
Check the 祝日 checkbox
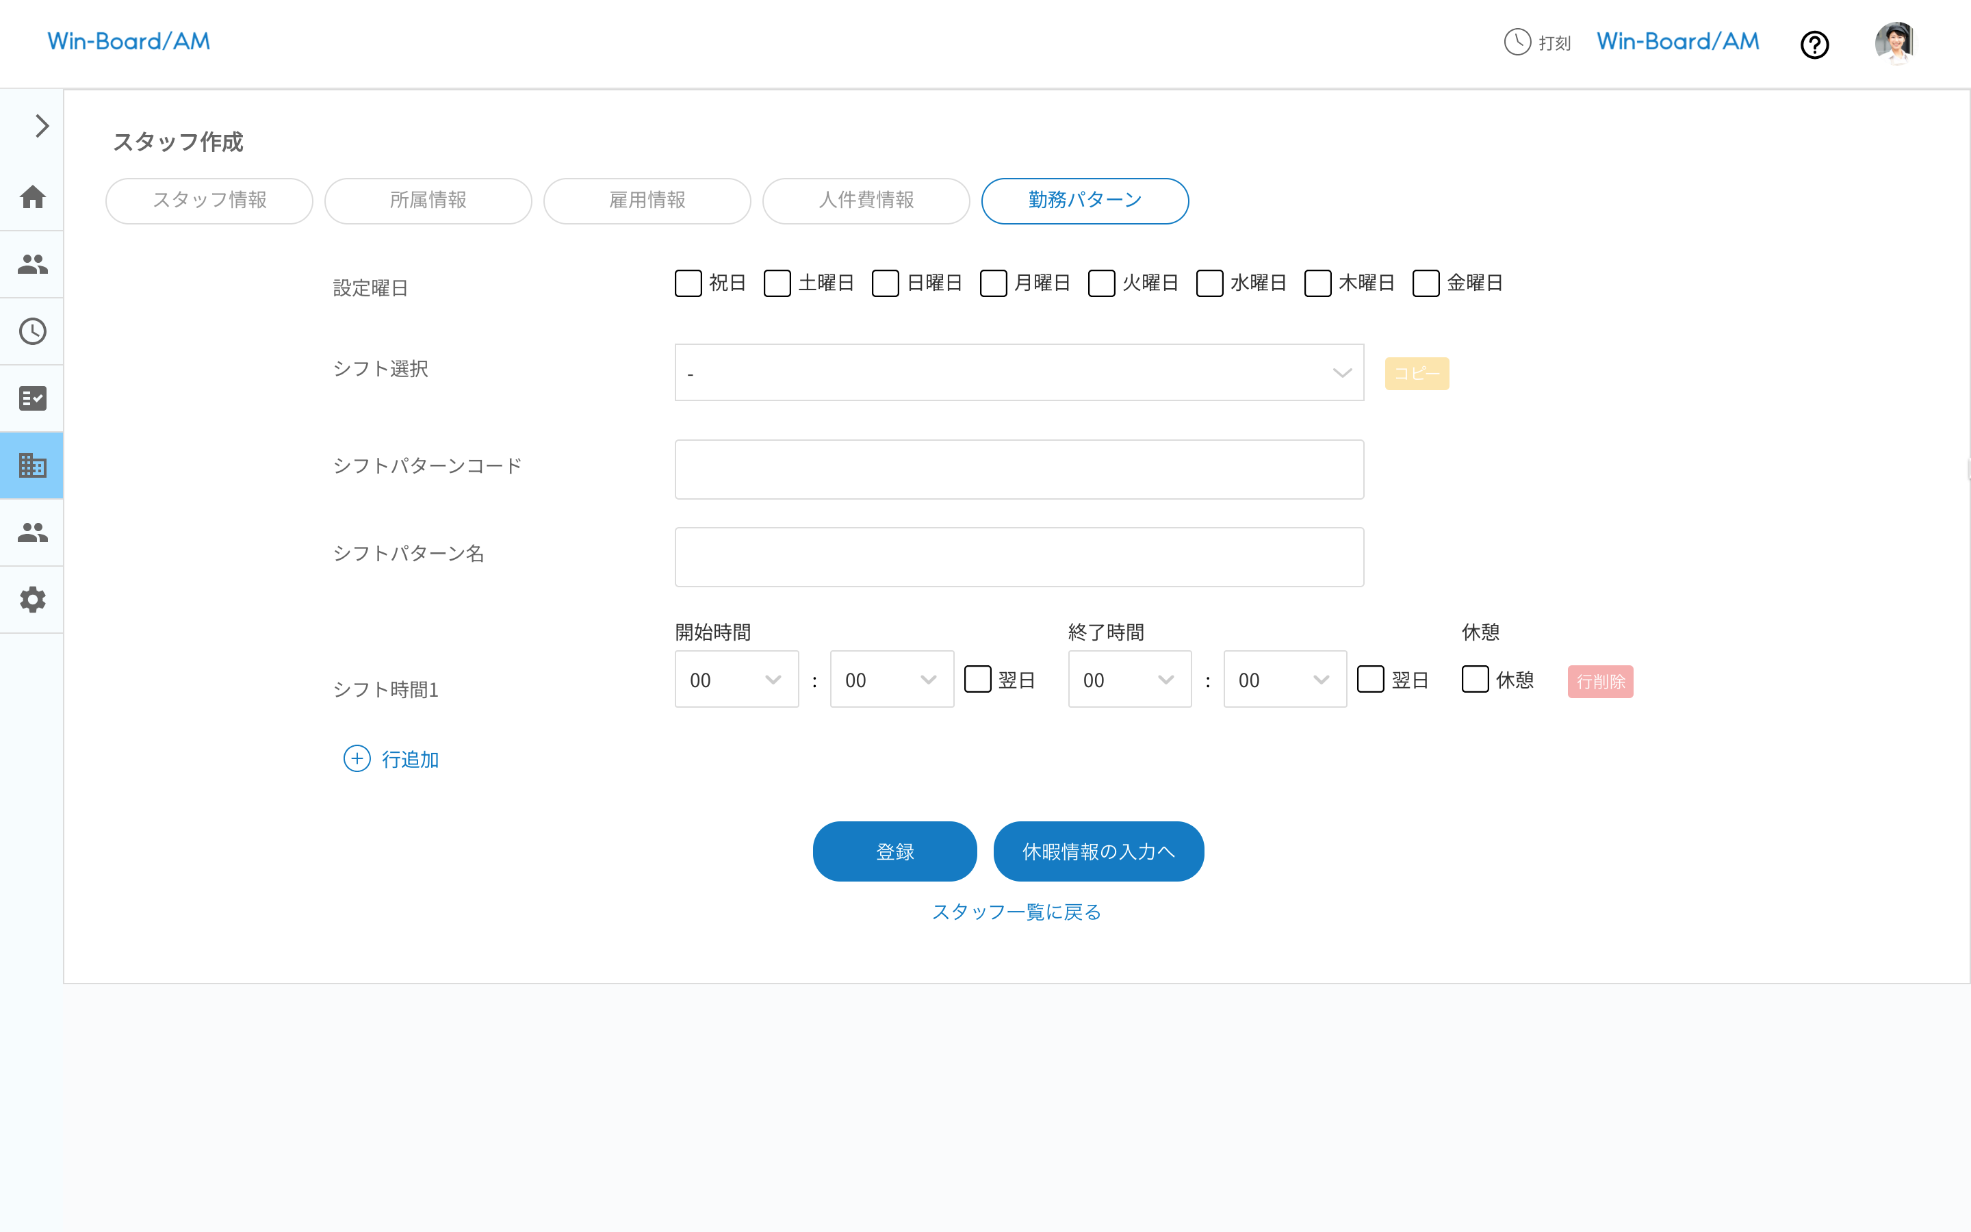688,283
